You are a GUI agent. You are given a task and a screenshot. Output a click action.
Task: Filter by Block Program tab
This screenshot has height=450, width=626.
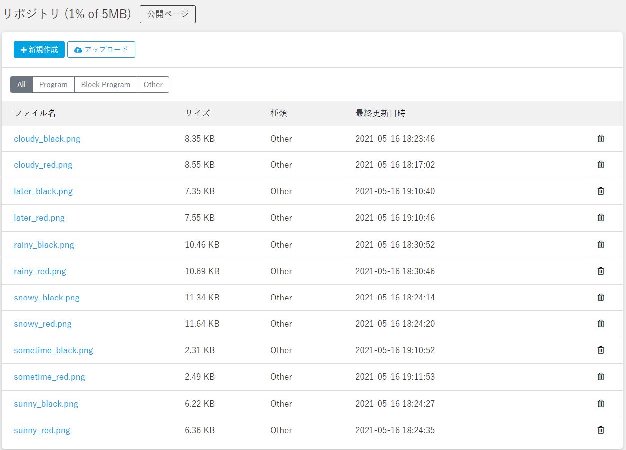pyautogui.click(x=105, y=85)
